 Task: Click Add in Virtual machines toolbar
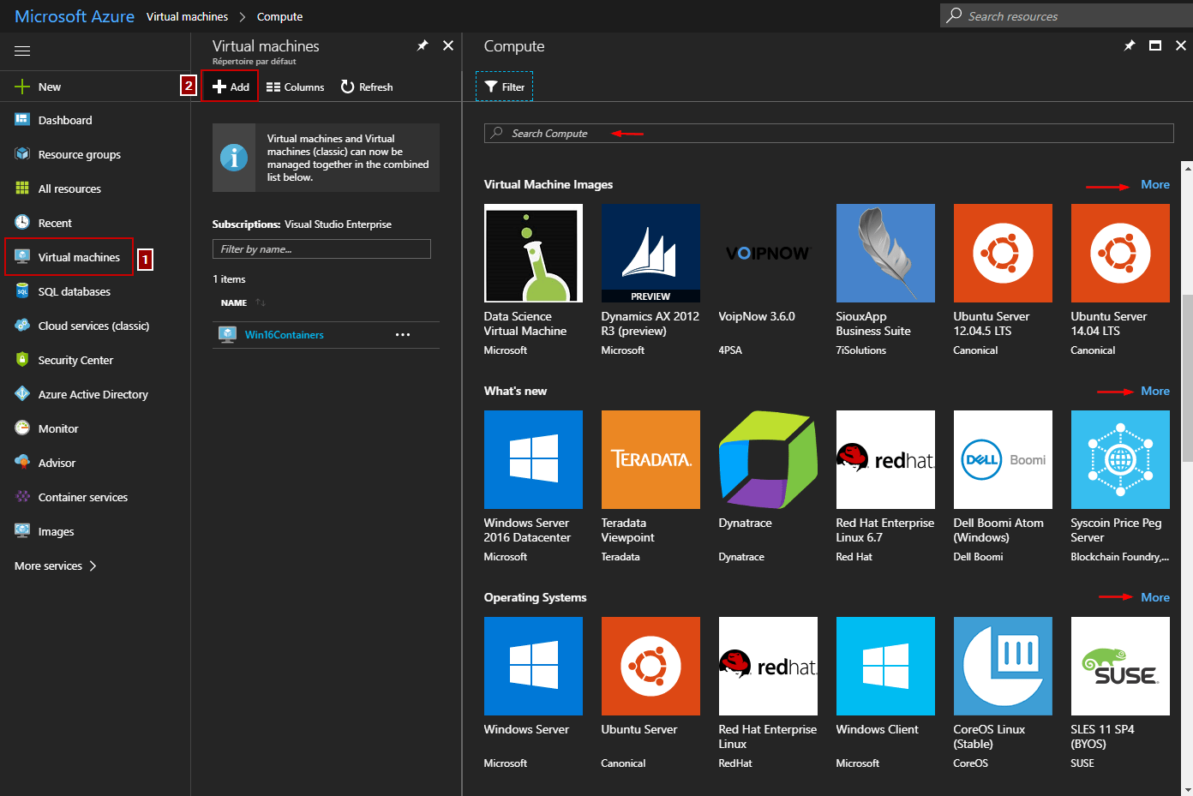(x=231, y=87)
